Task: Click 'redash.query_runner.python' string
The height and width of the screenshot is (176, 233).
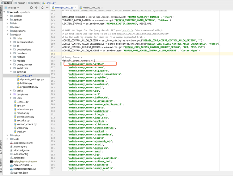Action: (86, 64)
